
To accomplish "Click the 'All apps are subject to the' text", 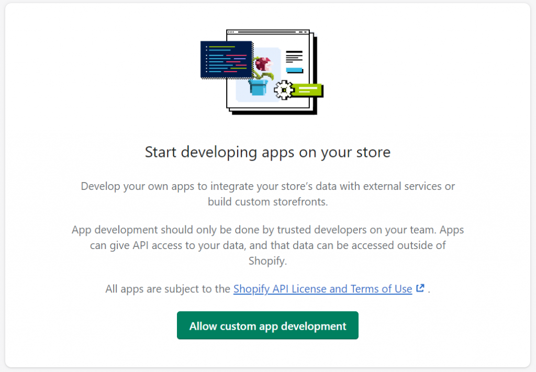I will tap(167, 289).
